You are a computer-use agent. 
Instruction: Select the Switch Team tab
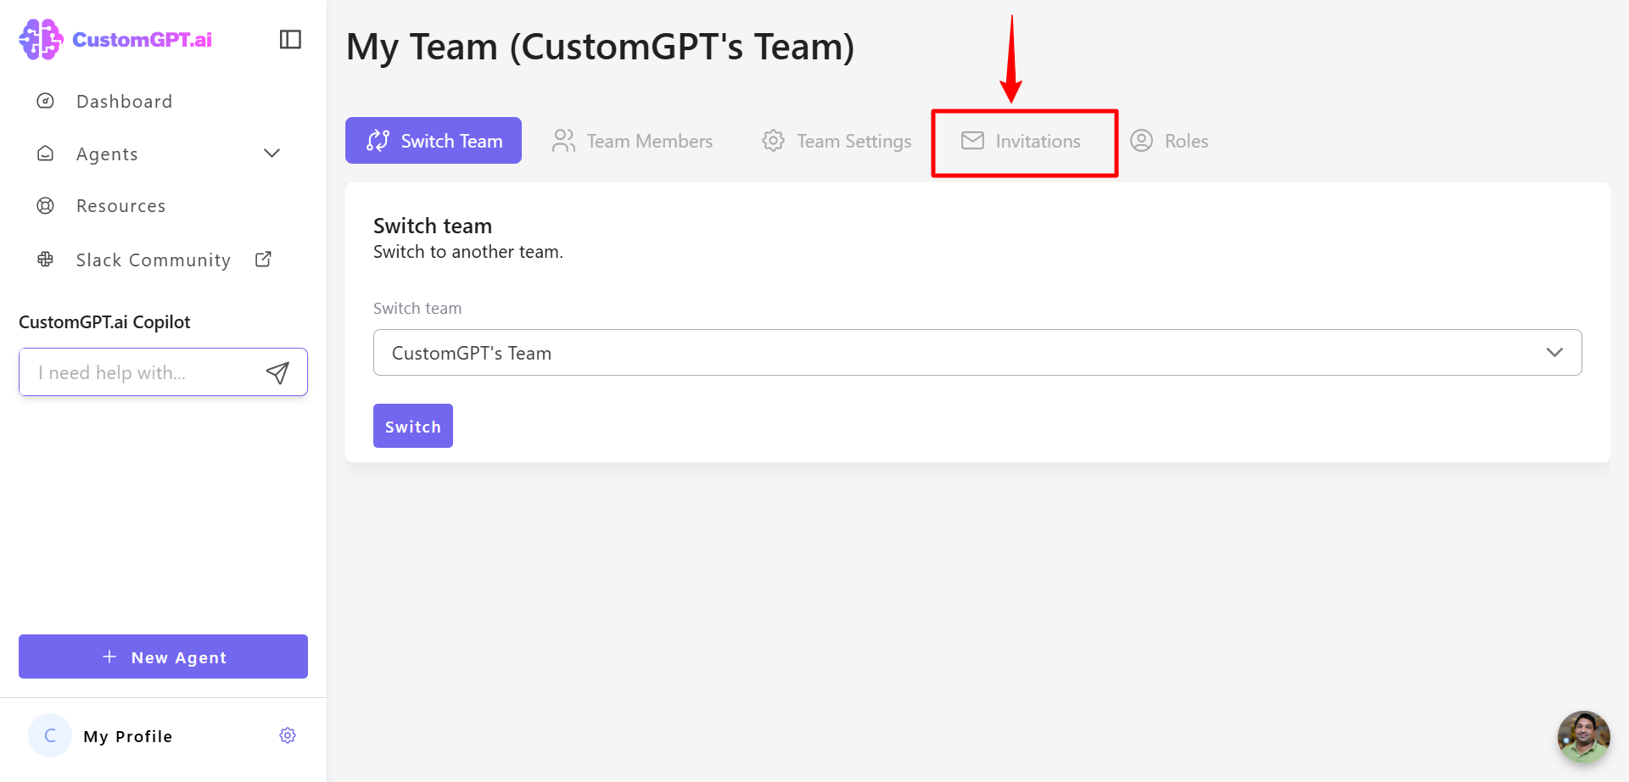click(x=434, y=141)
